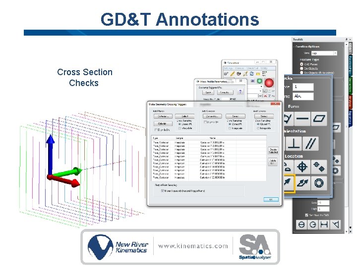Click the Distance dimension icon at Toolkit bottom
The image size is (357, 267).
point(324,224)
